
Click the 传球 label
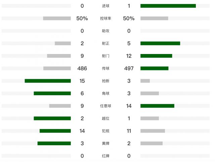pos(105,68)
